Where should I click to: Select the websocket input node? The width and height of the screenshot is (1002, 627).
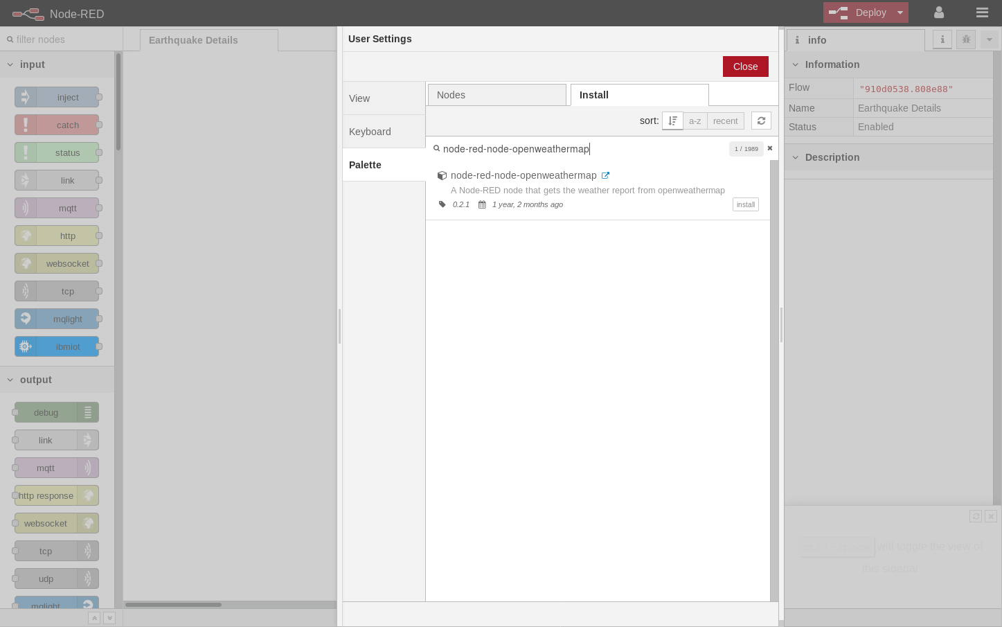[x=57, y=263]
